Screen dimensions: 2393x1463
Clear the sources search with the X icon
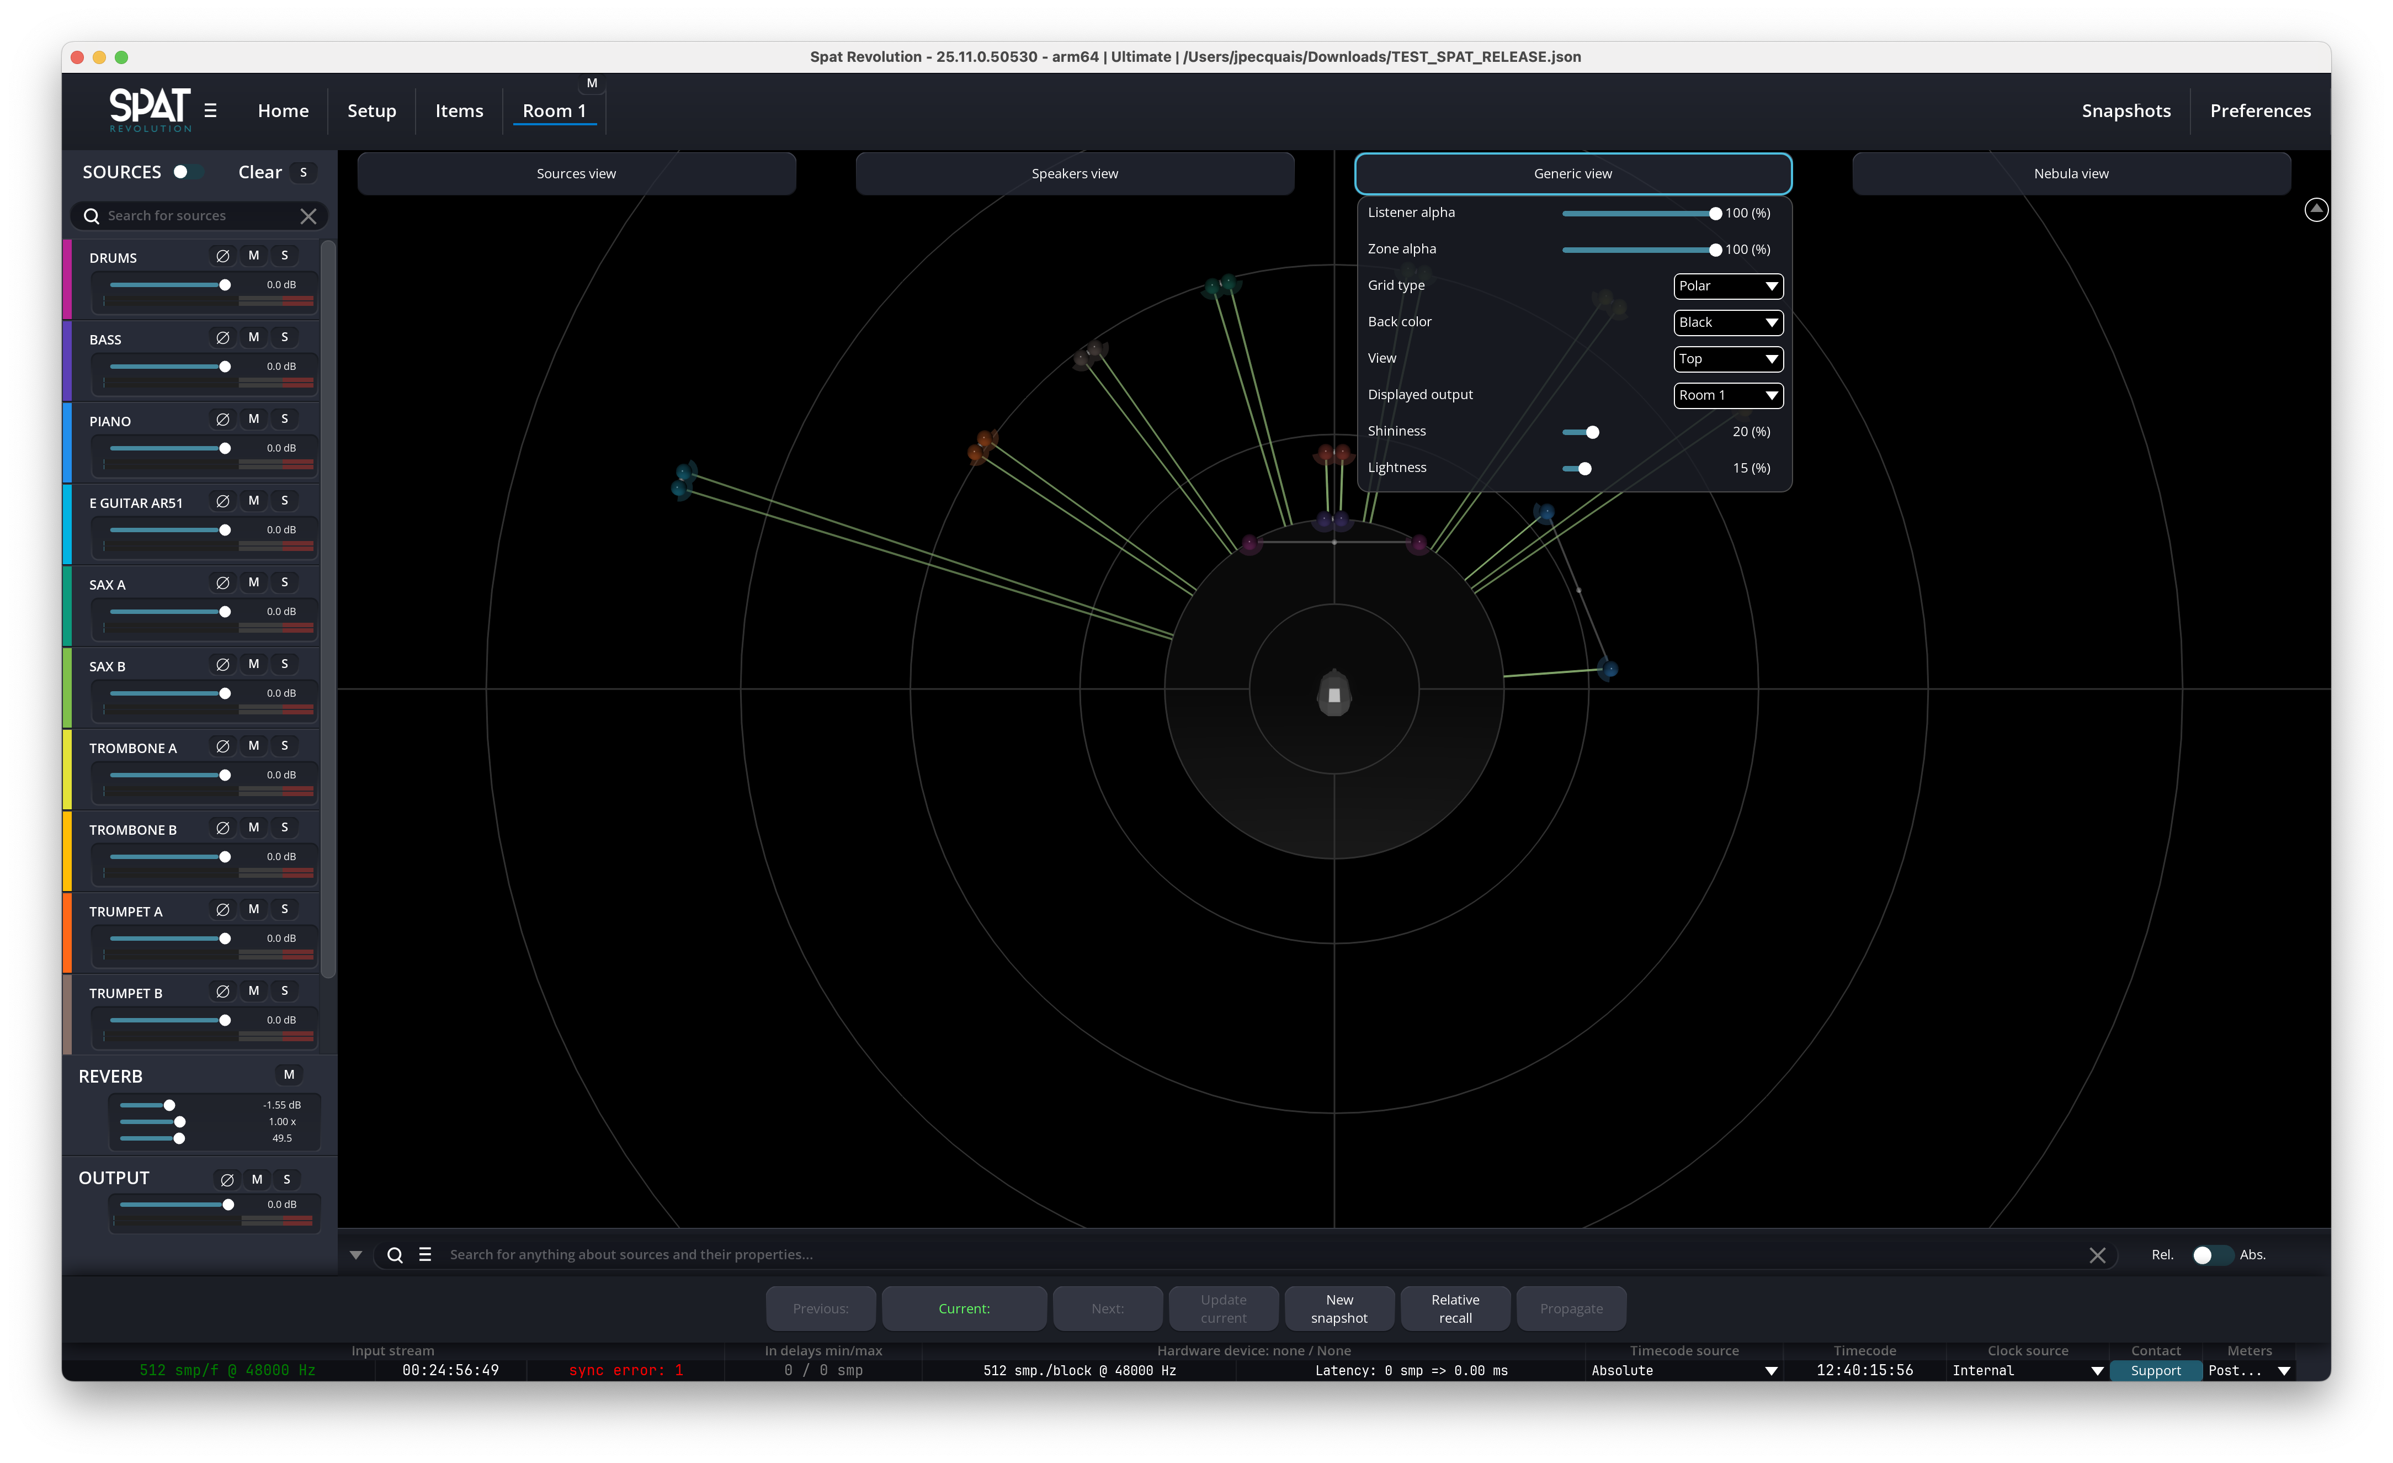click(308, 216)
